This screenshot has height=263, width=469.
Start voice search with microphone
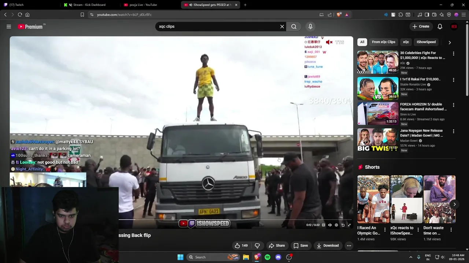(x=310, y=26)
